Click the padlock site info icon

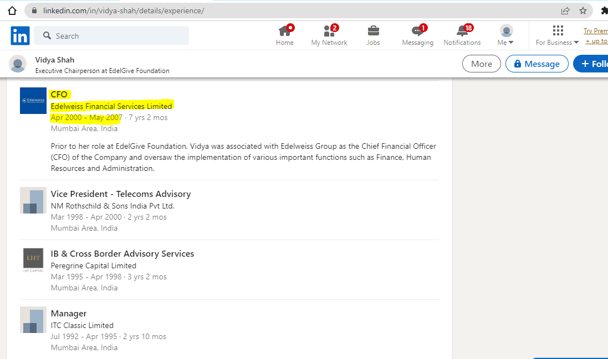click(34, 11)
